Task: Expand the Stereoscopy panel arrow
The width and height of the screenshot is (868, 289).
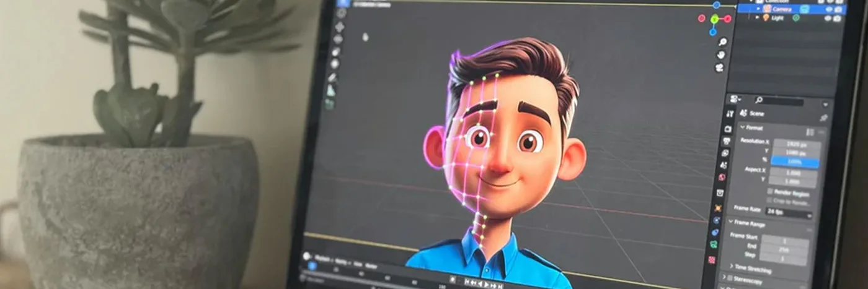Action: [x=724, y=277]
